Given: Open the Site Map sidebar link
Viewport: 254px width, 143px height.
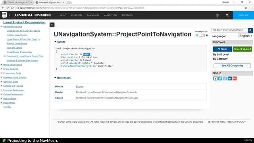Looking at the screenshot, I should [x=7, y=107].
